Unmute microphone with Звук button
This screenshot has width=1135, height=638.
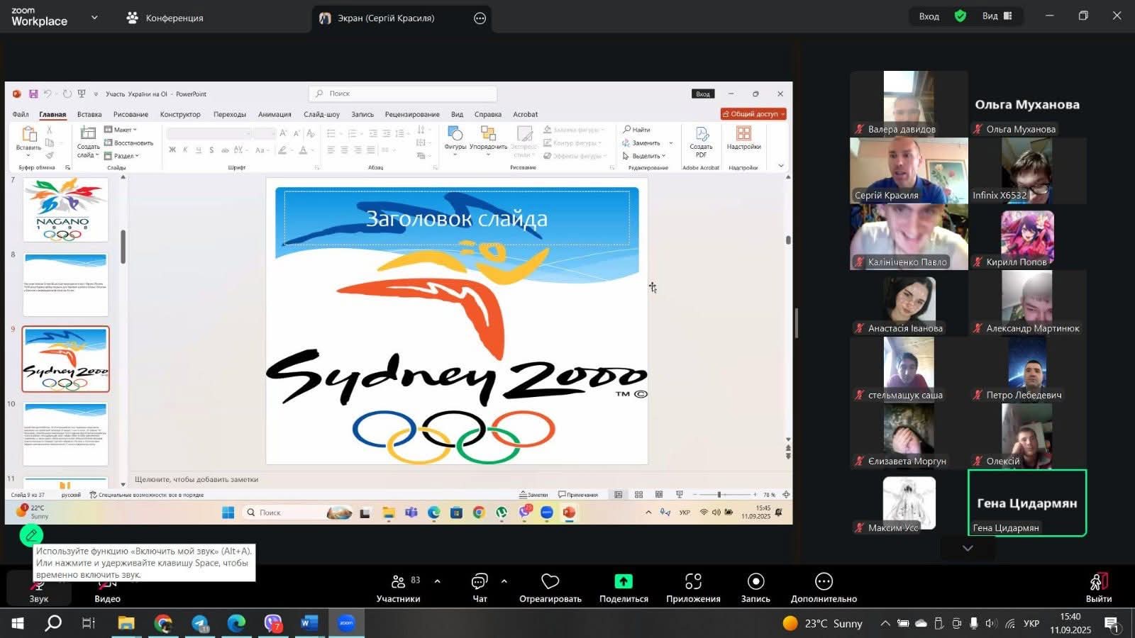click(x=38, y=588)
